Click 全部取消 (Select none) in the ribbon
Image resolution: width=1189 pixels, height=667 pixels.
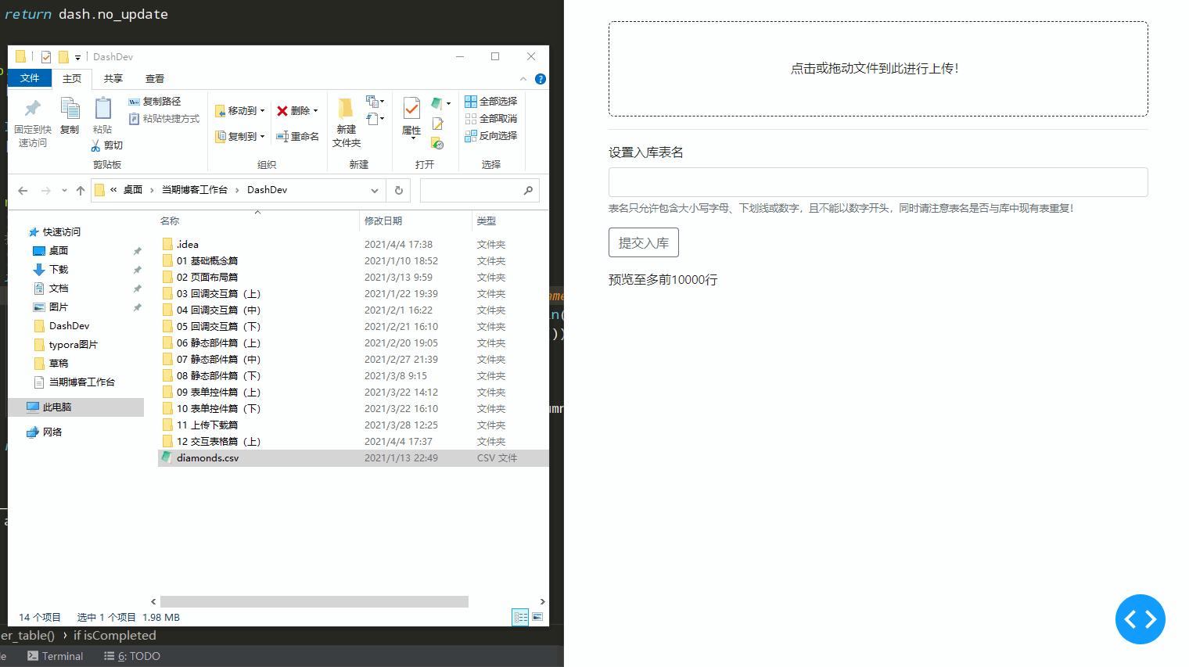click(491, 119)
